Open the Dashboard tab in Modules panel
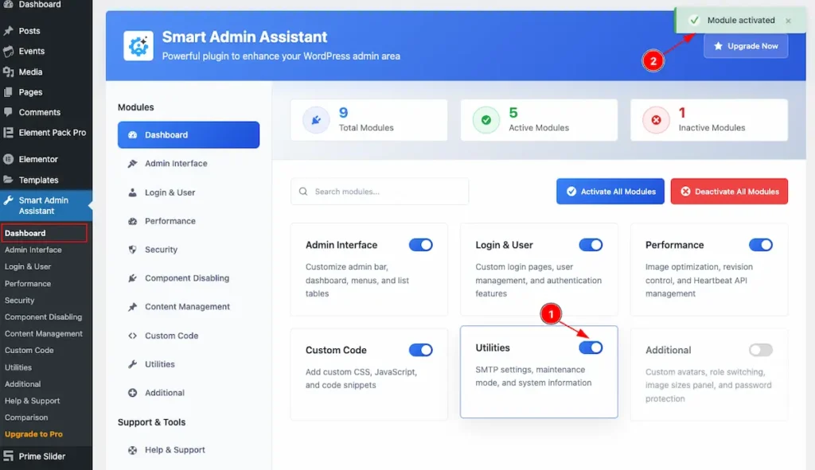The image size is (815, 470). [188, 134]
